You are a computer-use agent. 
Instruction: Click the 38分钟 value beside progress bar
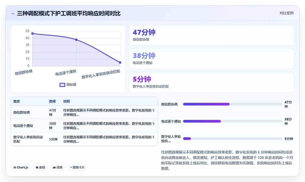click(288, 121)
